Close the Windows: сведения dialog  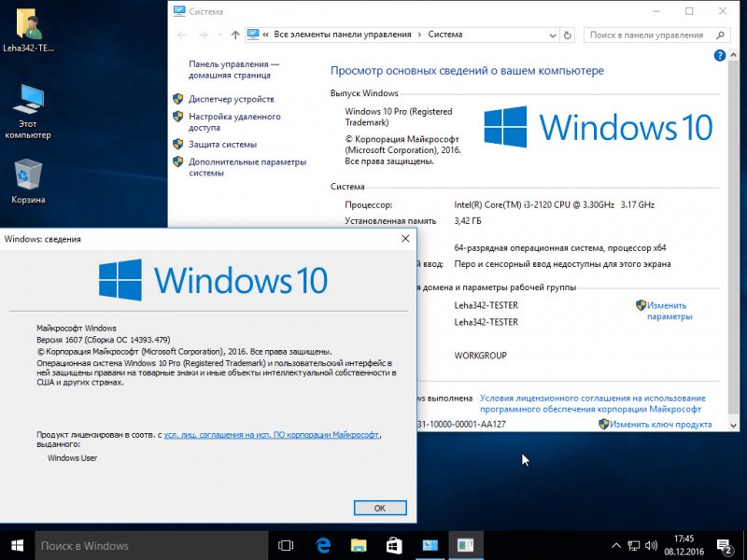[405, 239]
